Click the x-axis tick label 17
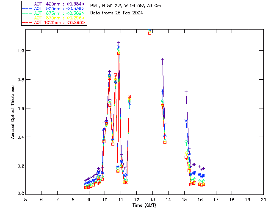 click(216, 200)
